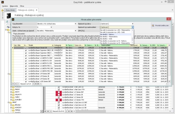Click the Zaokrouhlení column header
Viewport: 175px width, 114px height.
(115, 45)
